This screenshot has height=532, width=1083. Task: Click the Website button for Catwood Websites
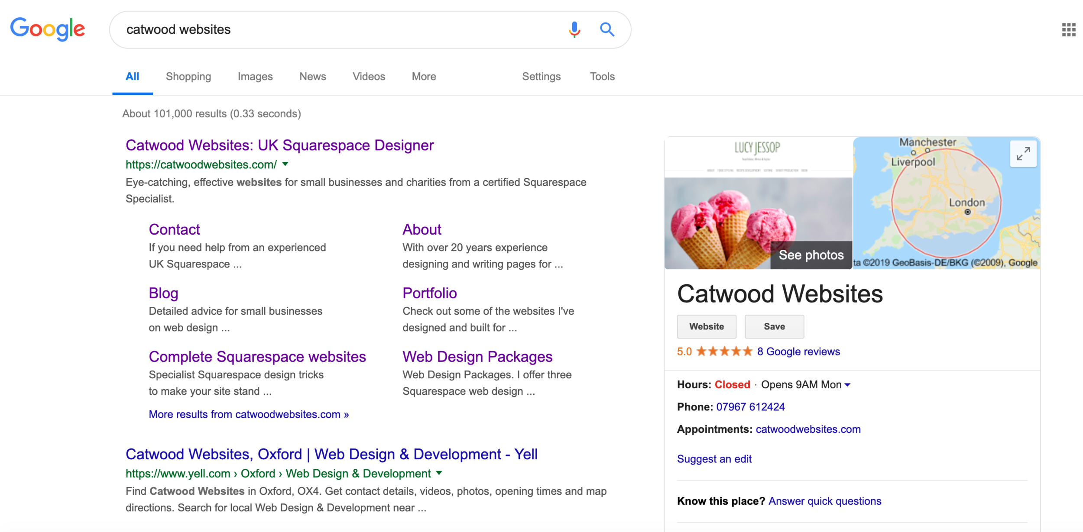coord(707,326)
